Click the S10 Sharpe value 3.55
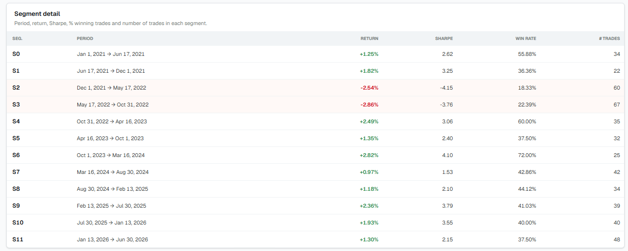 [x=447, y=223]
